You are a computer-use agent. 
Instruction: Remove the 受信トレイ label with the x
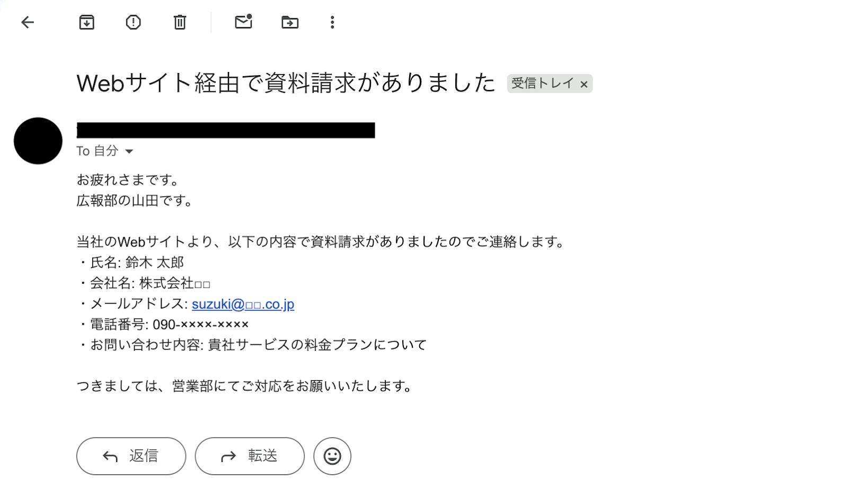[584, 84]
